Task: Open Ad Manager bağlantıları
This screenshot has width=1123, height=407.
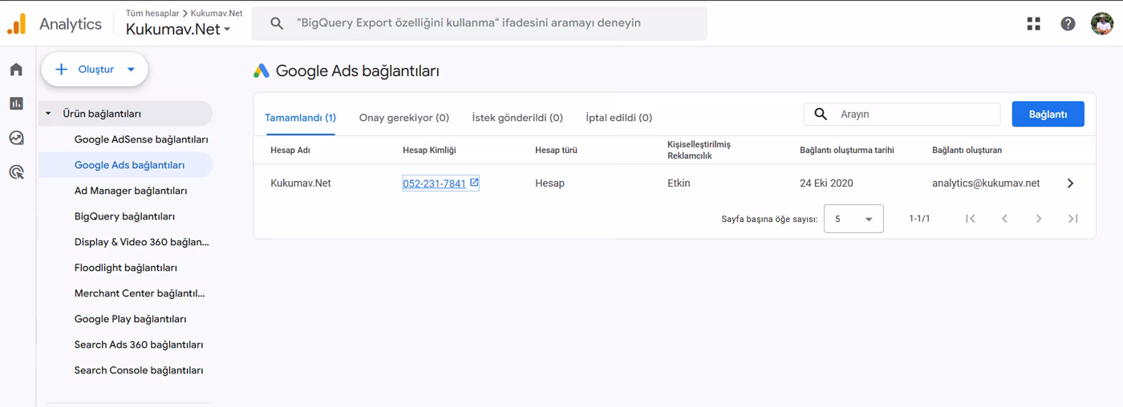Action: coord(131,191)
